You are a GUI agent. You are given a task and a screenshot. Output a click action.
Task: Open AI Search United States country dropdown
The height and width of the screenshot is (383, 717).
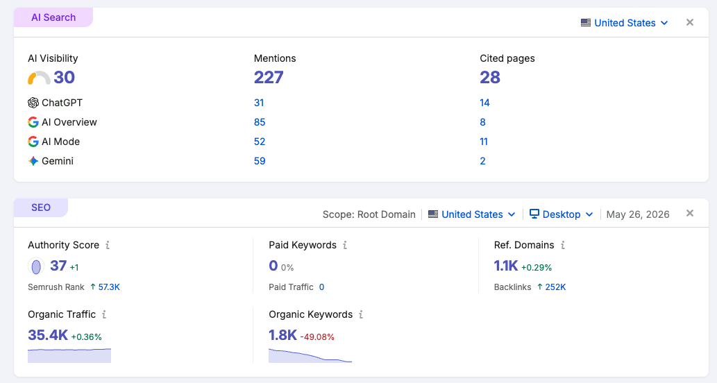click(x=625, y=23)
